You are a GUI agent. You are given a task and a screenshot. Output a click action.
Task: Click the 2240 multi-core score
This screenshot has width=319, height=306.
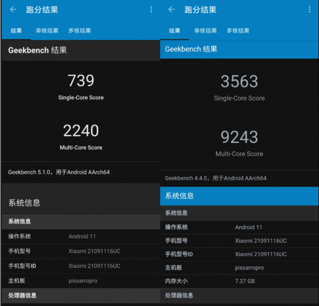(x=81, y=131)
